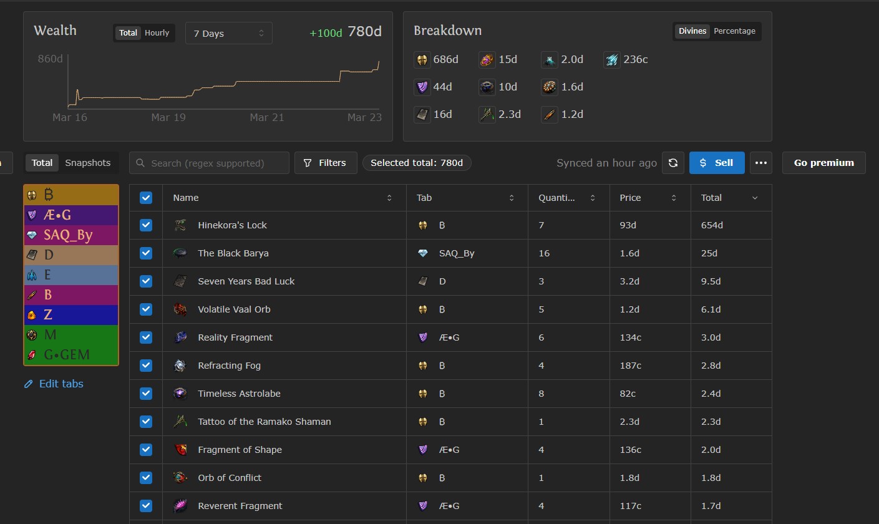Click the 2.3d tattoo breakdown icon
This screenshot has height=524, width=879.
click(x=487, y=115)
